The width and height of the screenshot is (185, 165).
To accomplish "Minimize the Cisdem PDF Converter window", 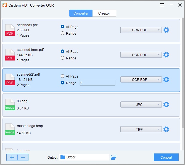I will tap(171, 5).
